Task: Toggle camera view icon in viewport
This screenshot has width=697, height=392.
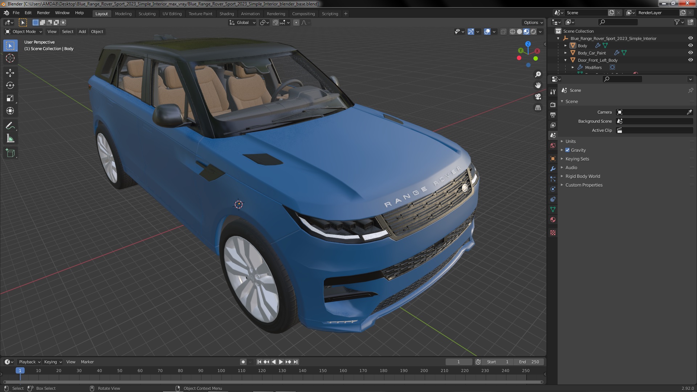Action: click(x=538, y=97)
